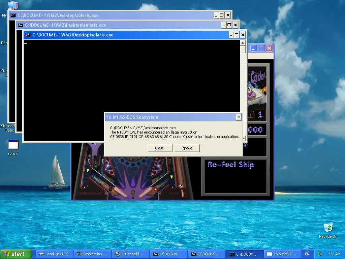The height and width of the screenshot is (259, 345).
Task: Click the error message text in the dialog
Action: click(x=174, y=132)
